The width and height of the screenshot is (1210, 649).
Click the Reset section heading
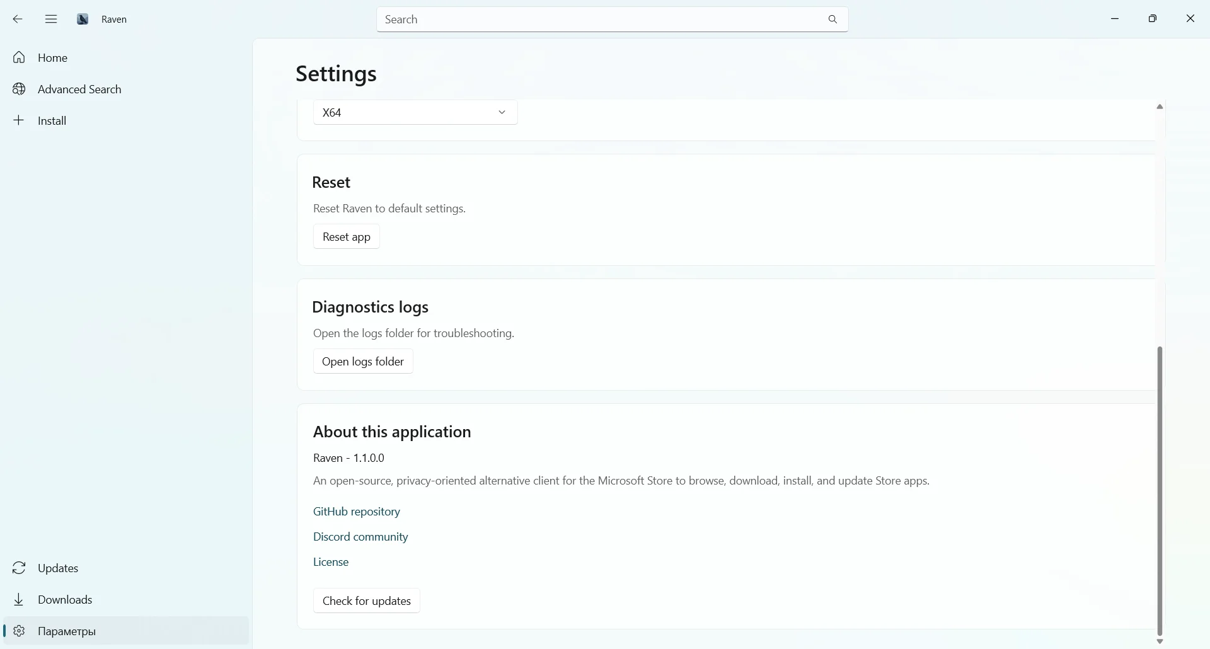[331, 182]
